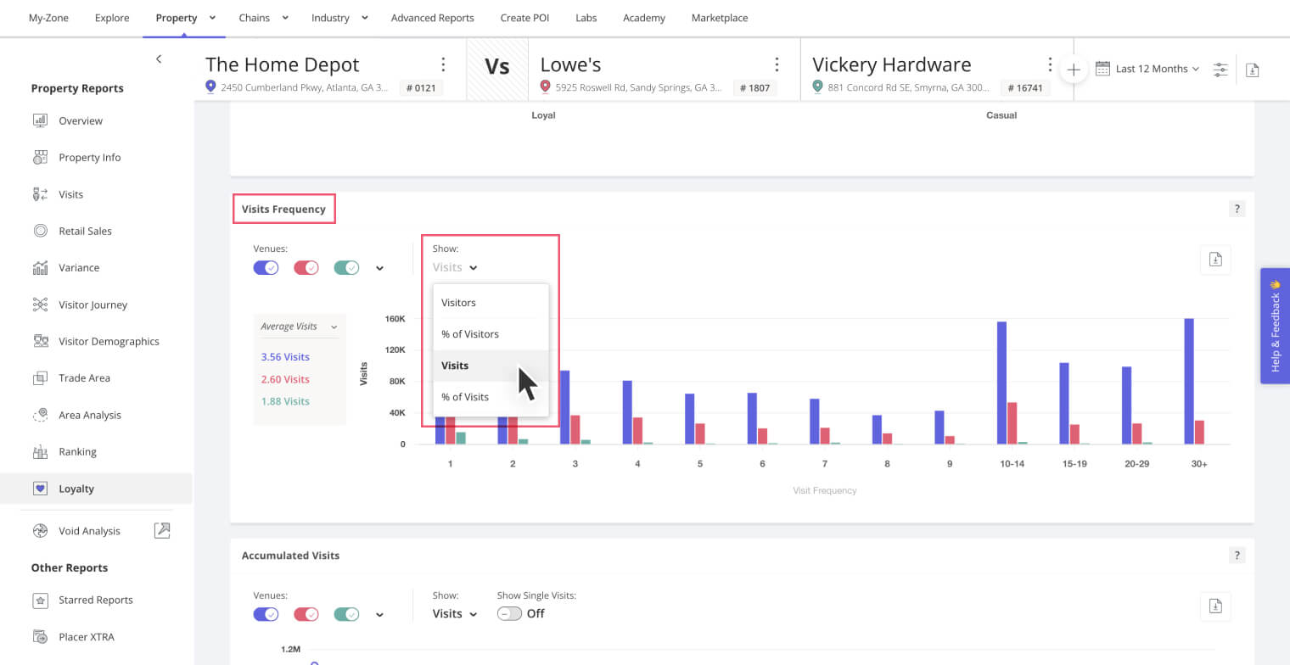Open help for Accumulated Visits widget
This screenshot has height=665, width=1290.
1237,556
